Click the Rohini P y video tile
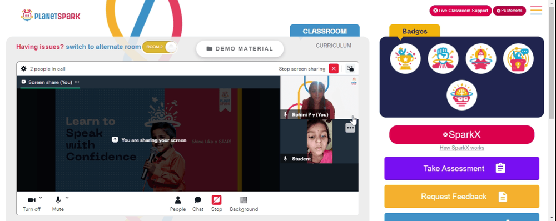Screen dimensions: 556x221 tap(319, 97)
